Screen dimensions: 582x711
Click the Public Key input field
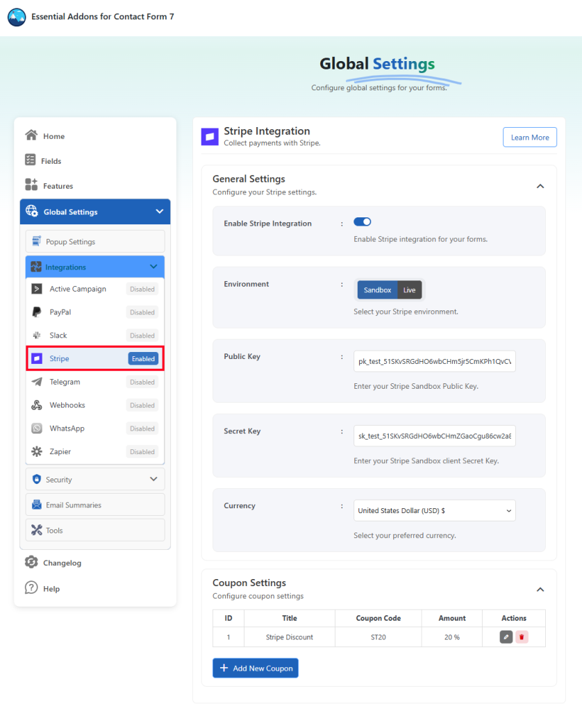(x=435, y=361)
